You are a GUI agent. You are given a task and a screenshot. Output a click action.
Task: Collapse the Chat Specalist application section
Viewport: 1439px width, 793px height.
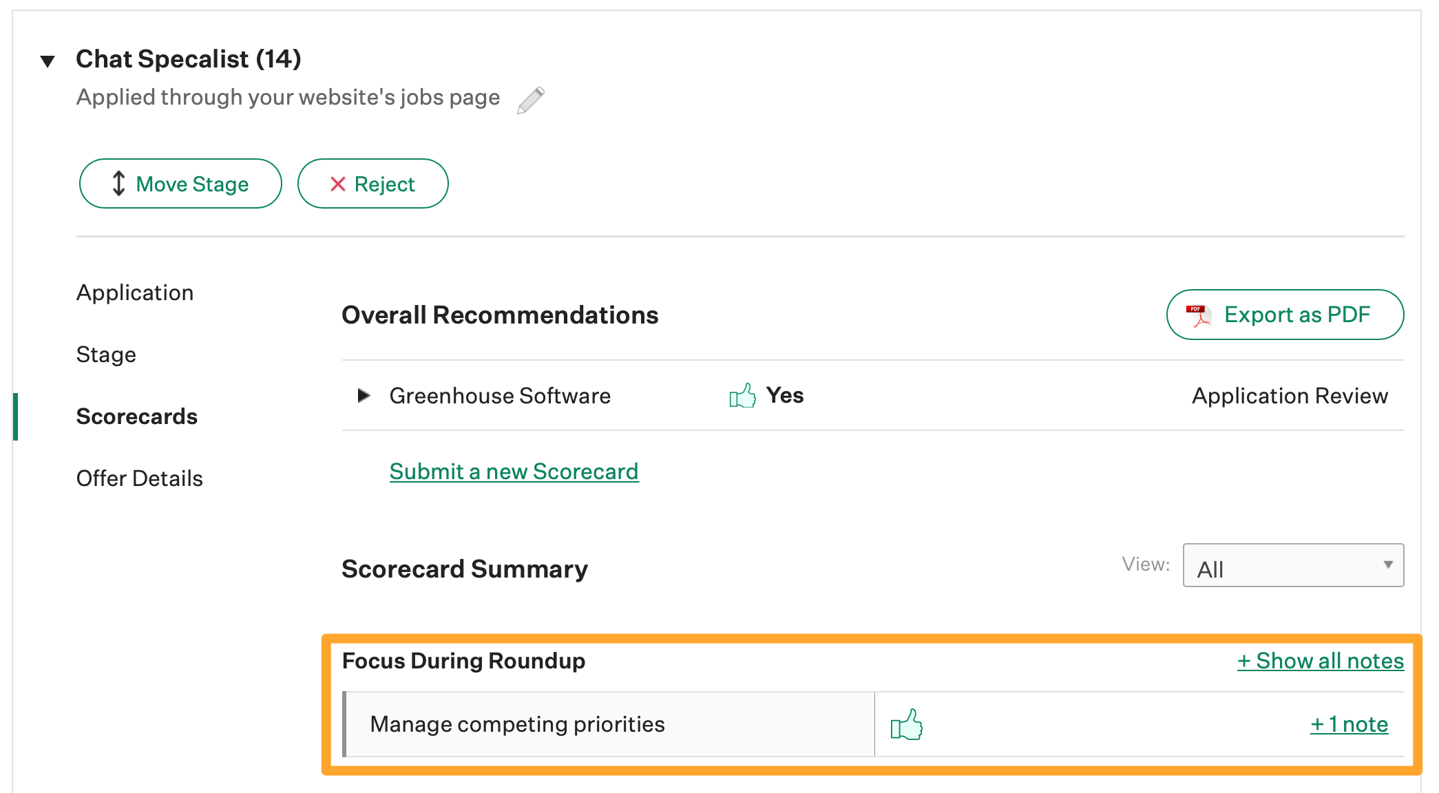coord(48,61)
